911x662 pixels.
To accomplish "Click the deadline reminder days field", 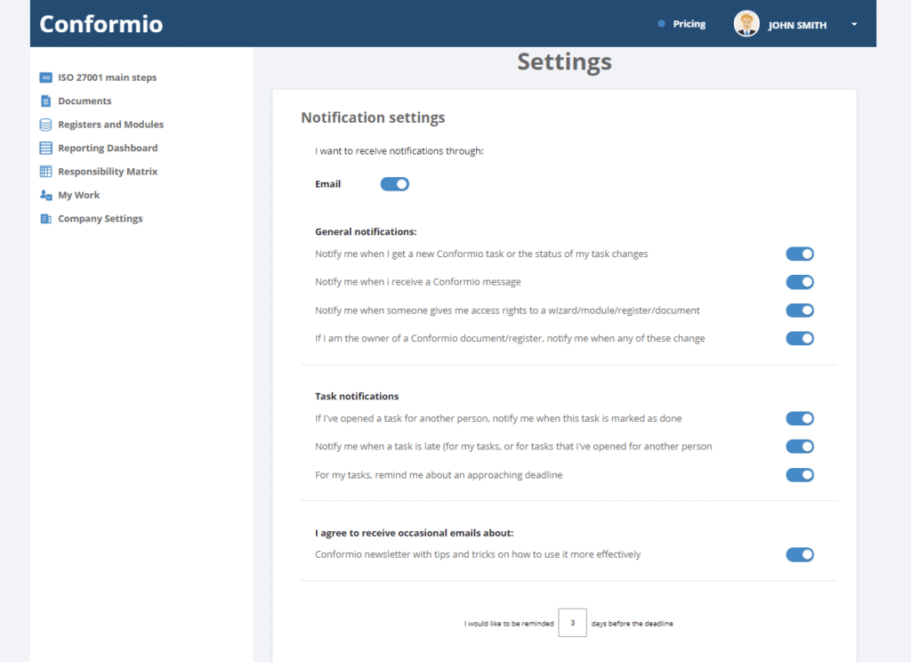I will click(572, 623).
